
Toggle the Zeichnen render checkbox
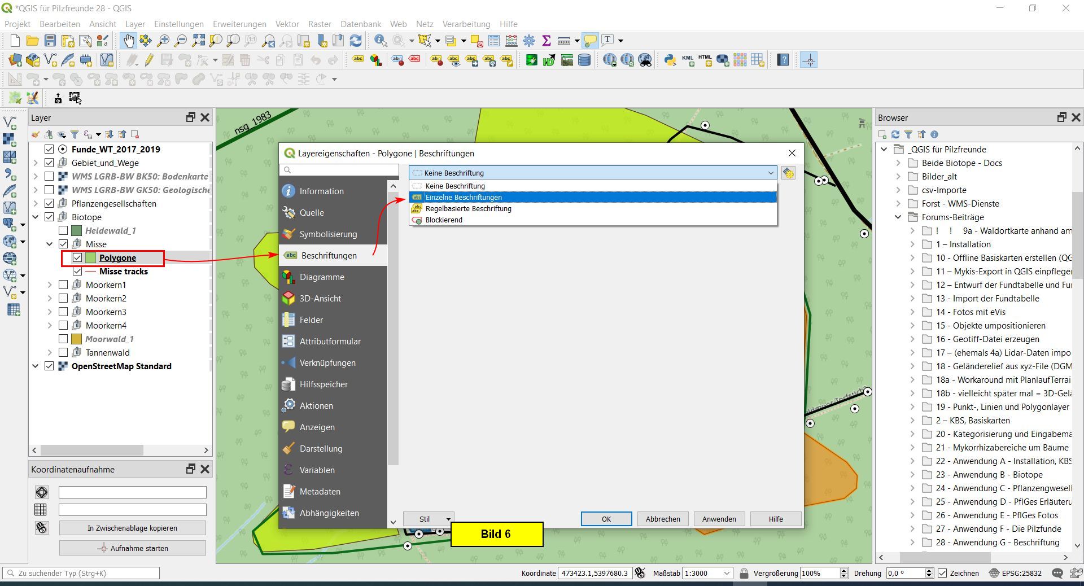pyautogui.click(x=942, y=573)
